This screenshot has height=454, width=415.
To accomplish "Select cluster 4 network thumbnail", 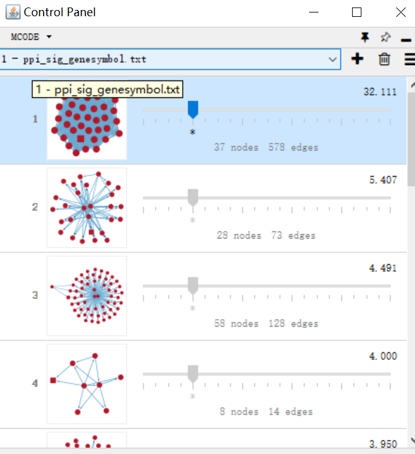I will pyautogui.click(x=87, y=383).
